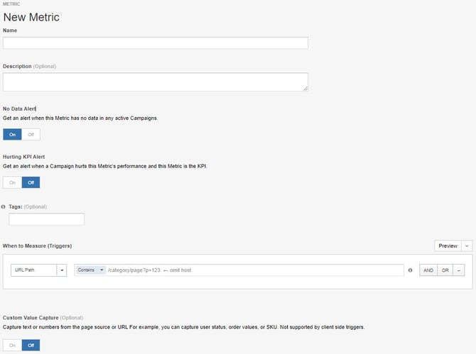This screenshot has width=476, height=354.
Task: Set Custom Value Capture to Off
Action: (31, 345)
